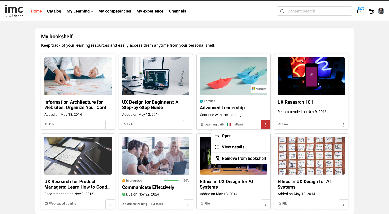Click the red three-dot menu on Advanced Leadership

click(x=265, y=125)
